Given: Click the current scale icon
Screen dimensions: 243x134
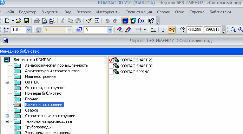Looking at the screenshot, I should click(6, 30).
